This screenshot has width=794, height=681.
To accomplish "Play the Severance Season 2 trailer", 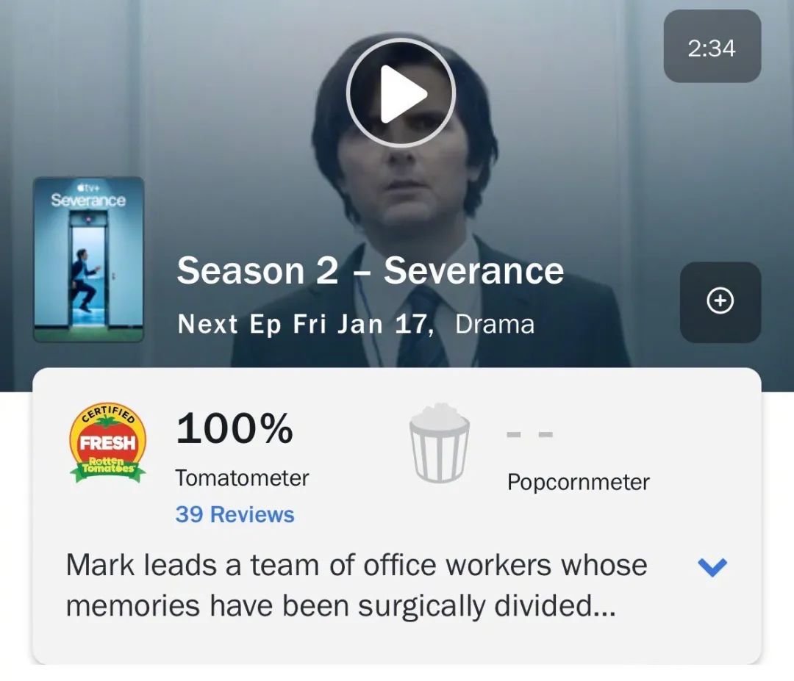I will click(401, 93).
